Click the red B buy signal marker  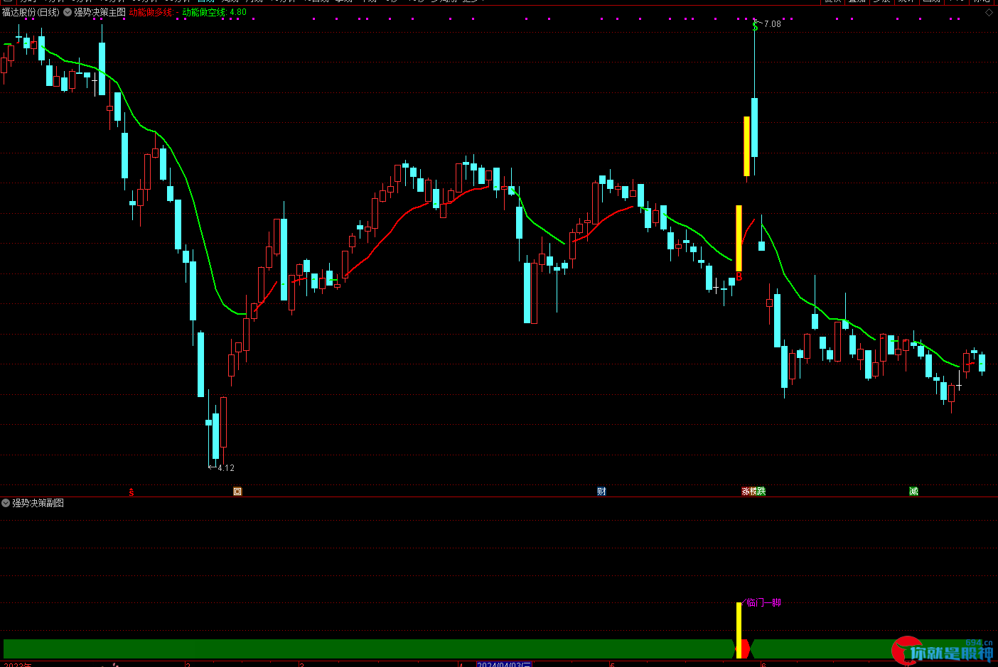[739, 277]
